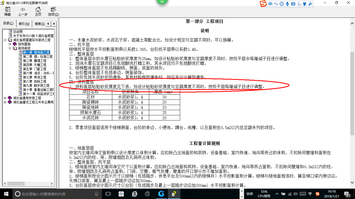The image size is (355, 199).
Task: Toggle punctuation mode on the Sogou bar
Action: [276, 4]
